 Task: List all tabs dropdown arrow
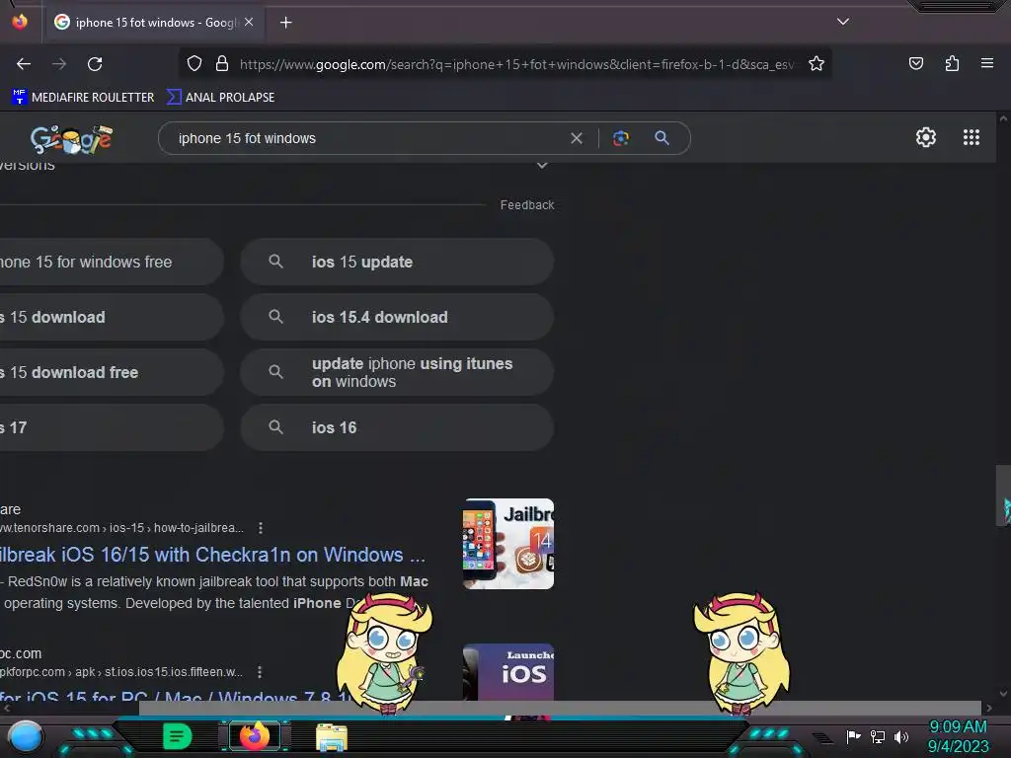[843, 22]
